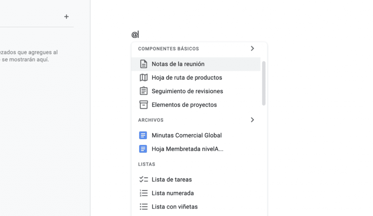Open the Minutas Comercial Global file

click(x=186, y=136)
